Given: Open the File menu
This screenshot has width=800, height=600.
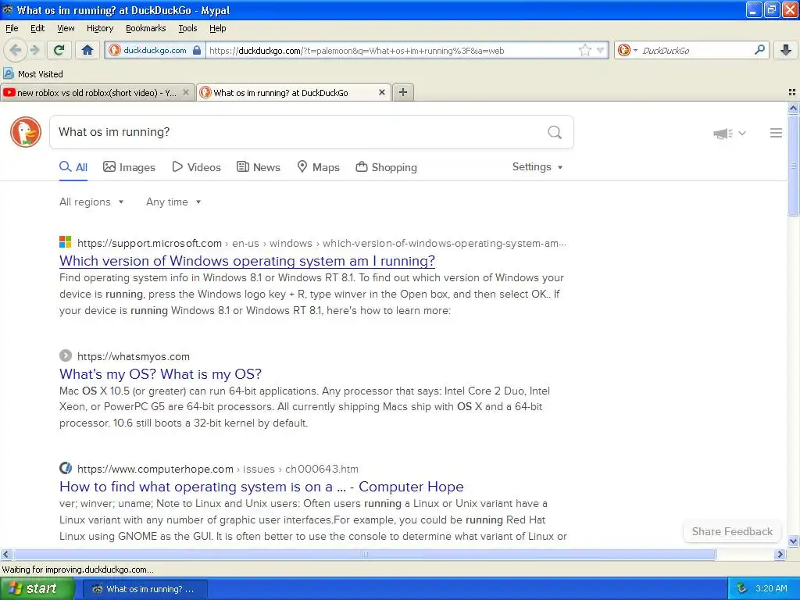Looking at the screenshot, I should click(x=12, y=28).
